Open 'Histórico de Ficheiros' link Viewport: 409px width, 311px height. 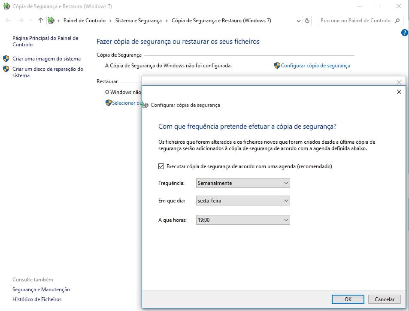tap(37, 299)
